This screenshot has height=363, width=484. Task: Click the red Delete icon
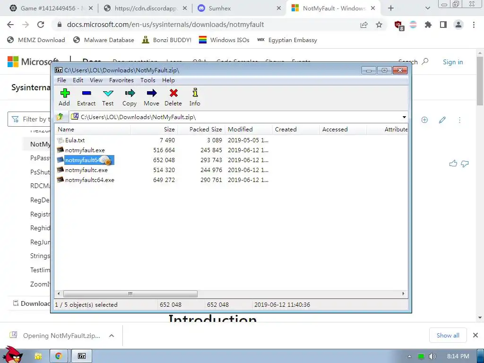tap(173, 97)
